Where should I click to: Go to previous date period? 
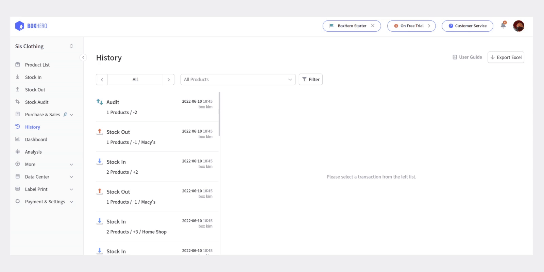pos(102,80)
